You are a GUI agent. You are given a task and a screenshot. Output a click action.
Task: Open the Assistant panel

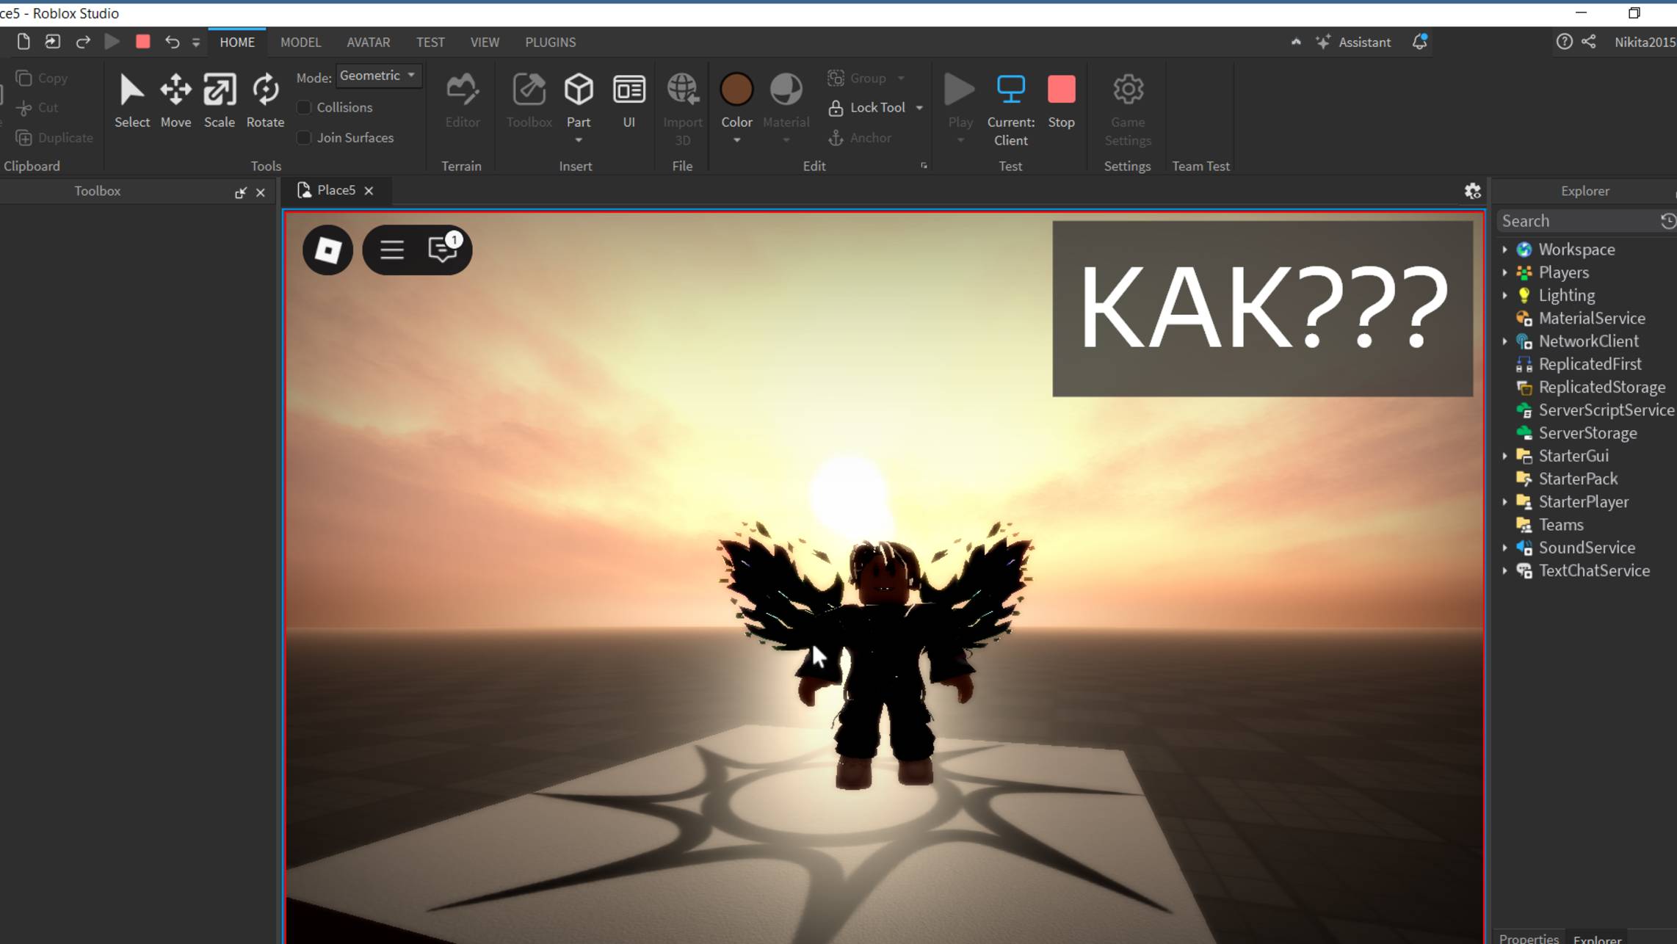coord(1353,43)
